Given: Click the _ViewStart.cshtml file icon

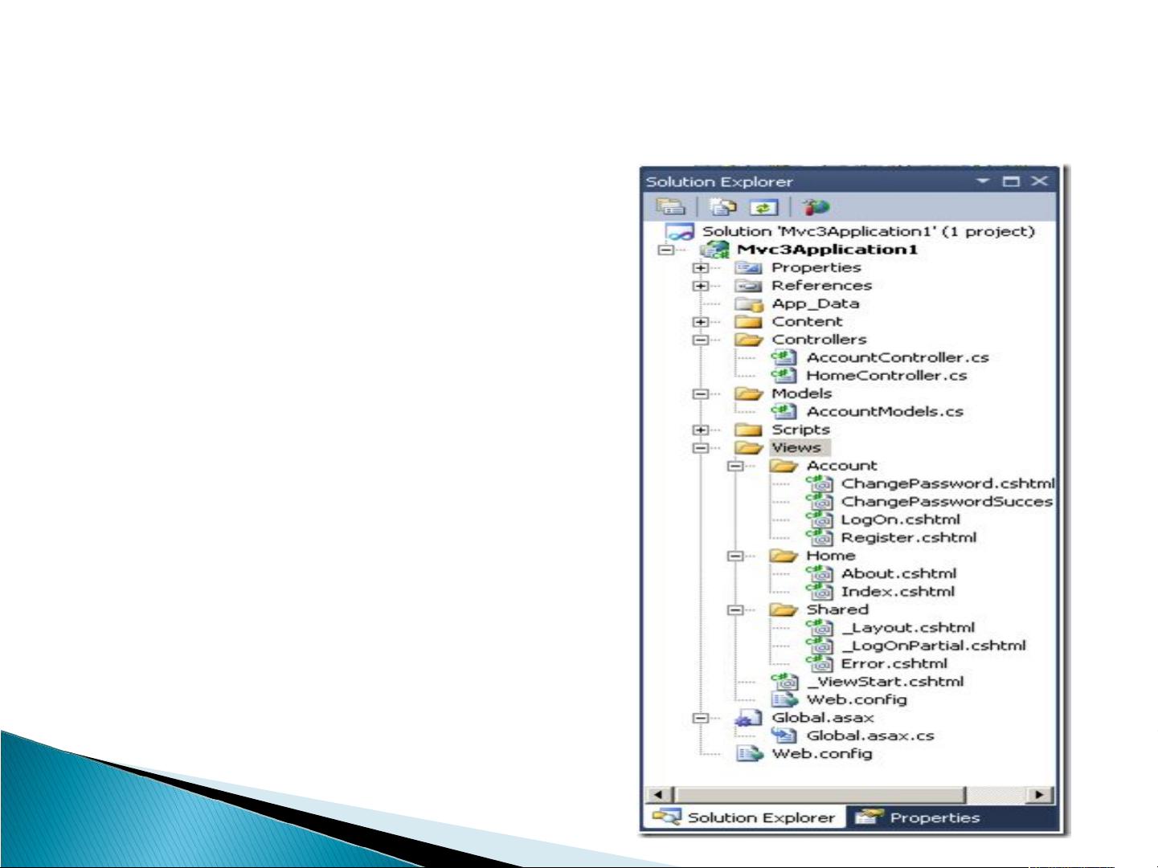Looking at the screenshot, I should (784, 682).
